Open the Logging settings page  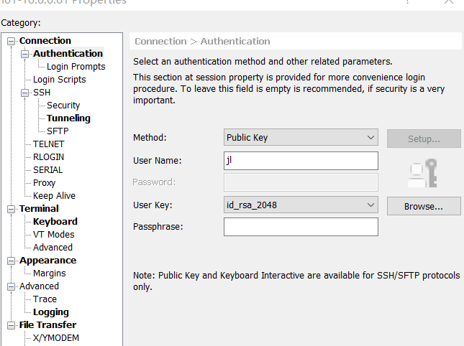pos(50,312)
